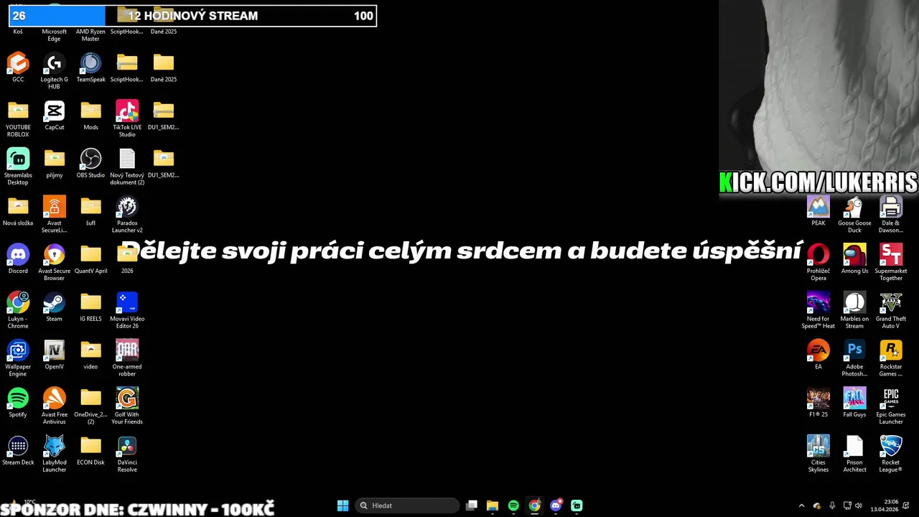Open the Windows Start menu

pos(343,506)
